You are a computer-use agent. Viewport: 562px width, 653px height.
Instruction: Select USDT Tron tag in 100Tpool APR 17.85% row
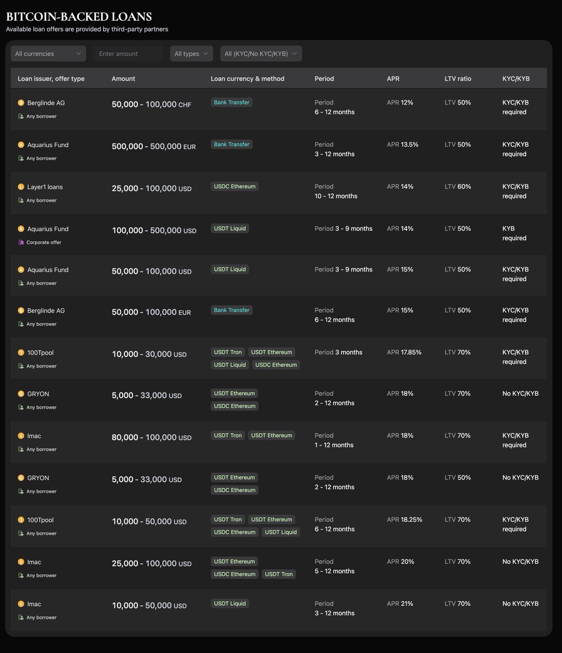228,352
